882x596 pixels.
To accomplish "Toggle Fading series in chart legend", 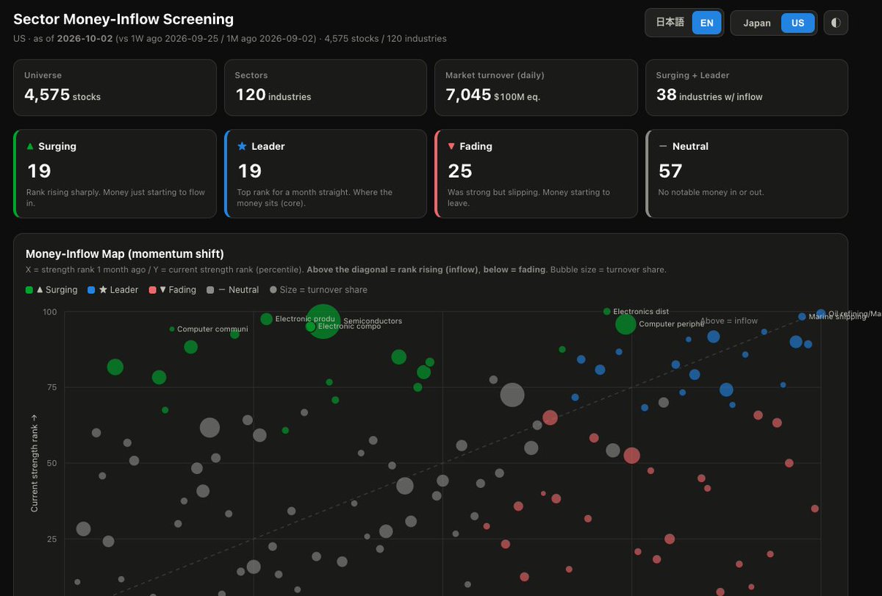I will [172, 290].
